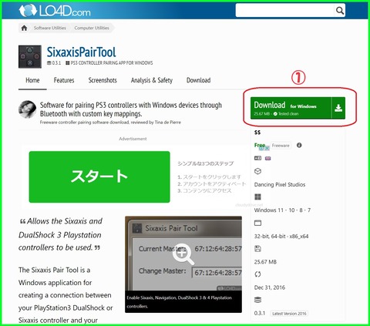This screenshot has height=326, width=370.
Task: Click the license info circle icon
Action: [299, 145]
